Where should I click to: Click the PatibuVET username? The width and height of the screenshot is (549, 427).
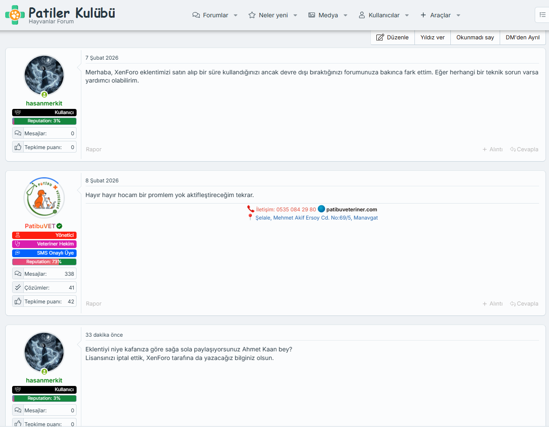point(40,226)
